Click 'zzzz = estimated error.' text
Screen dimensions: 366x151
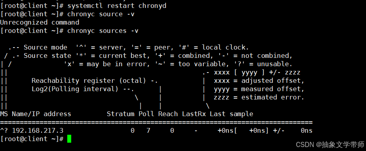[259, 97]
